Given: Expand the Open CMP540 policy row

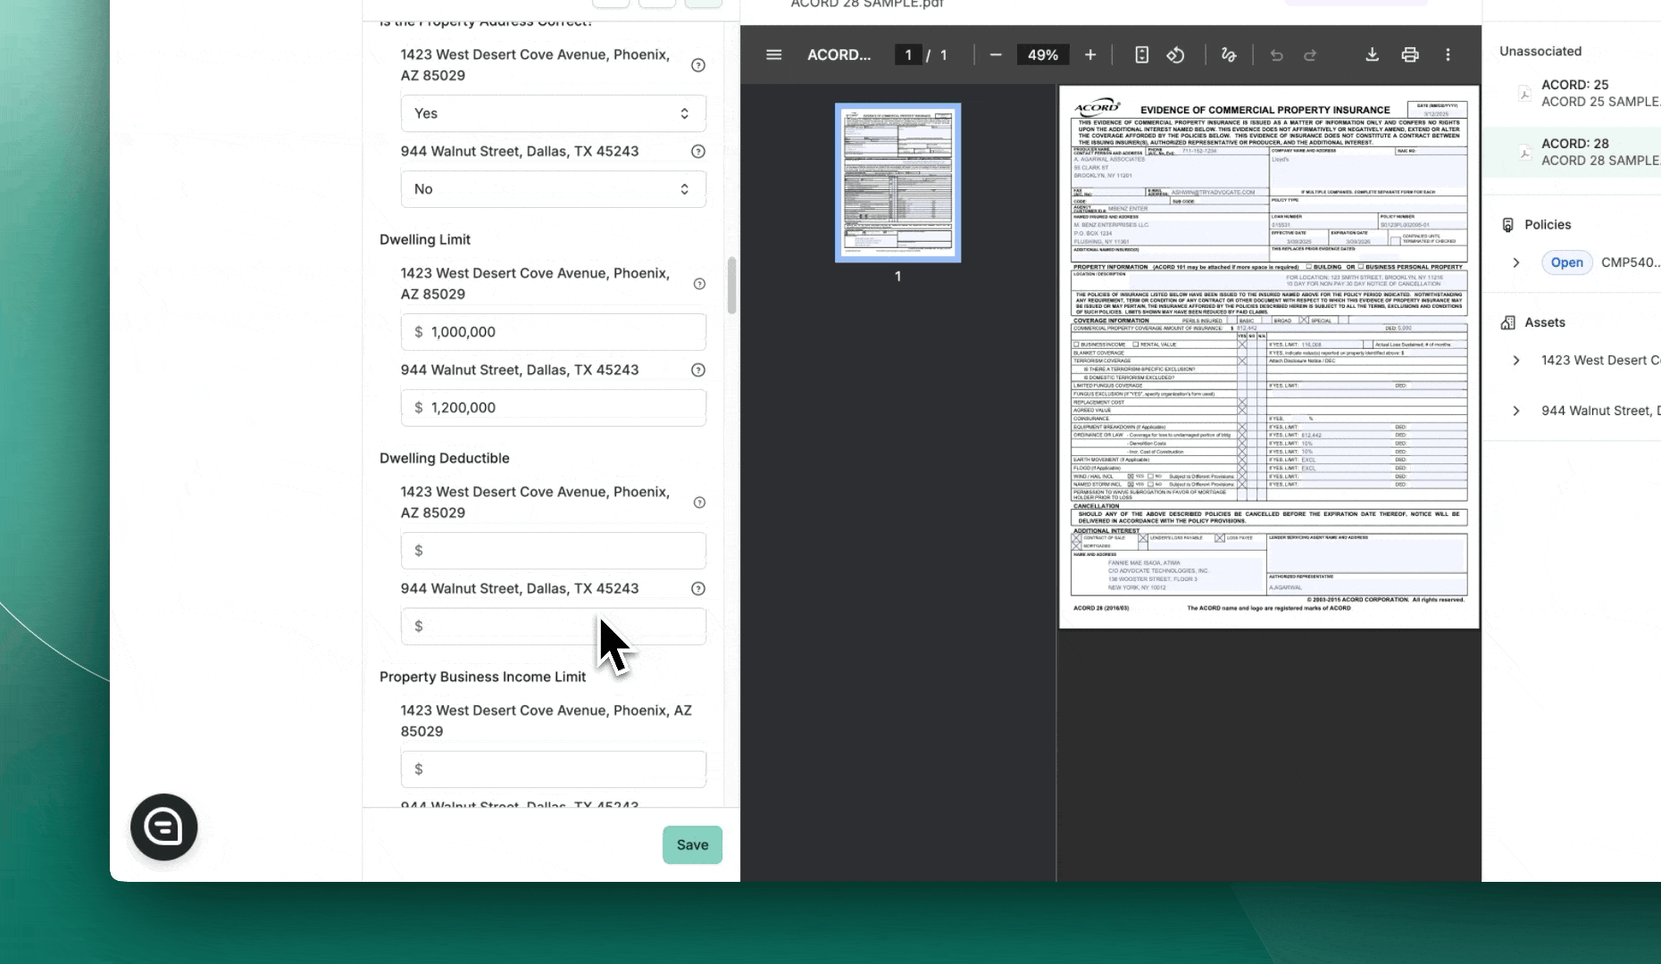Looking at the screenshot, I should pyautogui.click(x=1516, y=262).
